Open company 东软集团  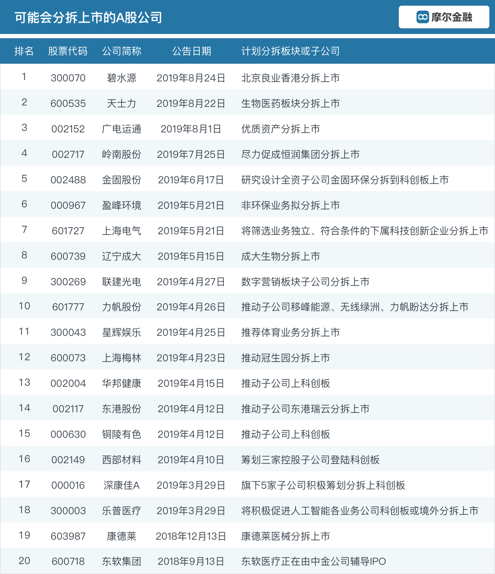(122, 561)
